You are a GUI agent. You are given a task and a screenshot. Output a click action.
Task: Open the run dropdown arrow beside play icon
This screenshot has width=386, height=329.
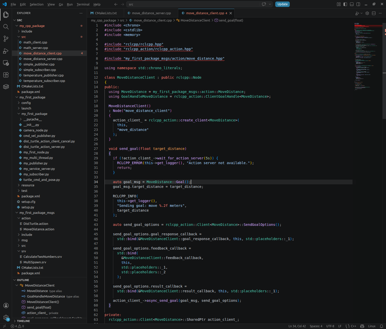click(x=361, y=13)
